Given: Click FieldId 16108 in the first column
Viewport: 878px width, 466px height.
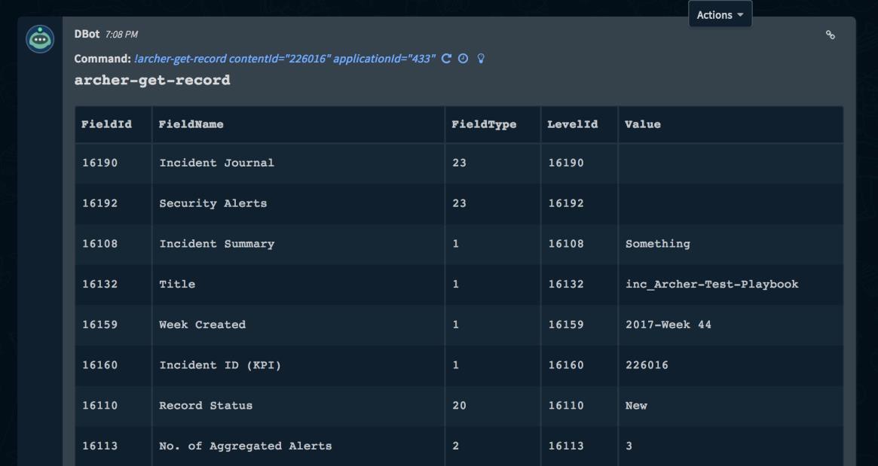Looking at the screenshot, I should (99, 244).
